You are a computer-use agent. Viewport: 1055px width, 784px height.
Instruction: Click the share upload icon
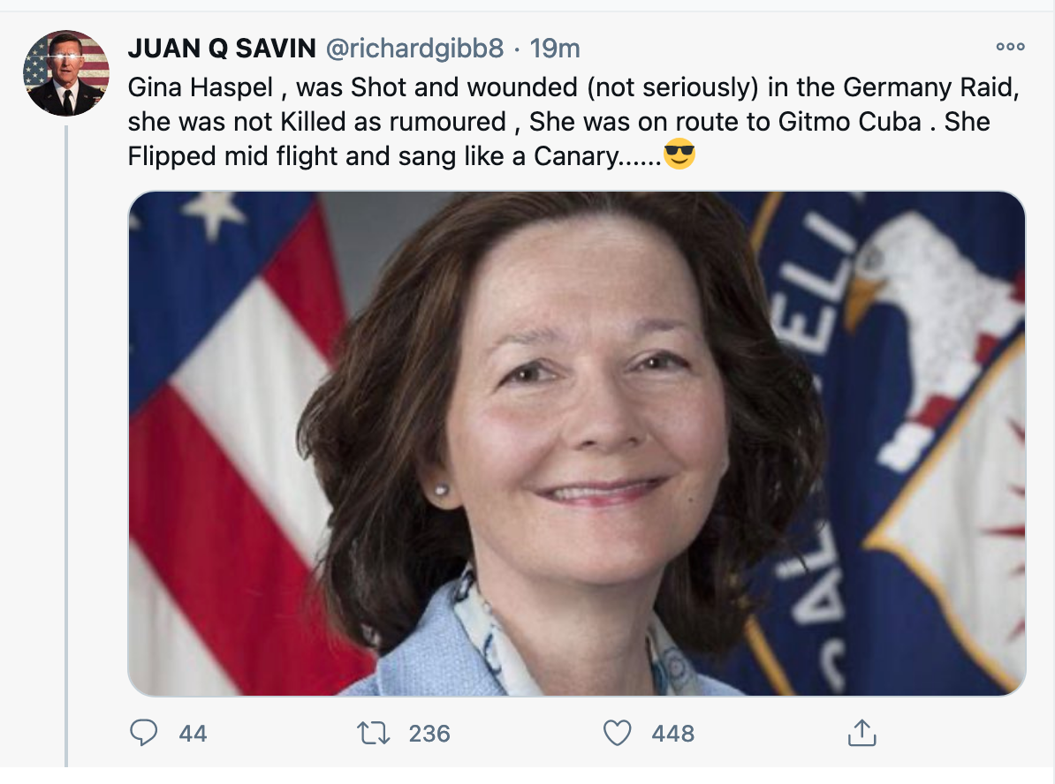(861, 732)
